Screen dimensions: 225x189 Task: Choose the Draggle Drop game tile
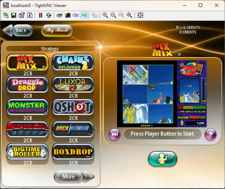[27, 85]
